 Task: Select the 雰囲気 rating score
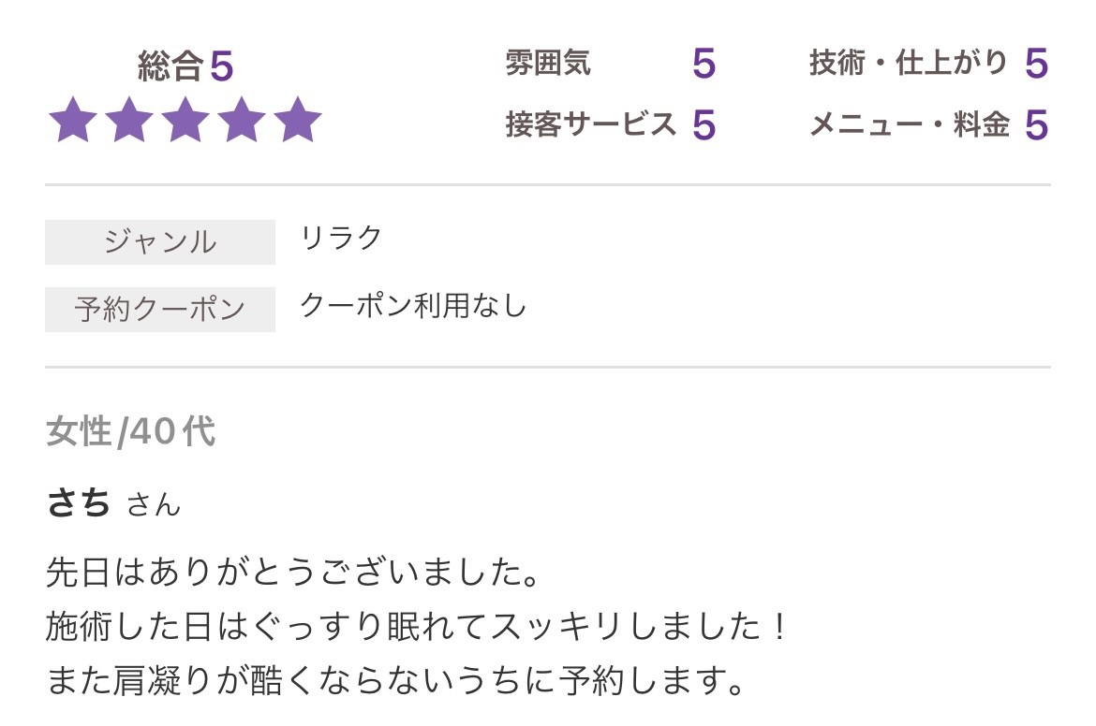click(x=704, y=64)
